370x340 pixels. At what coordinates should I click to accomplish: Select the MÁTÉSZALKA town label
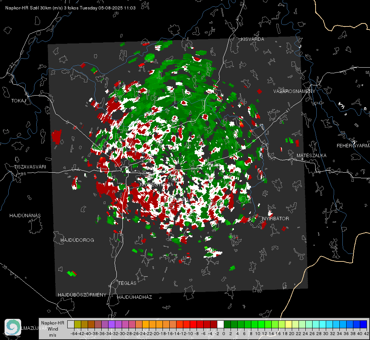(311, 156)
